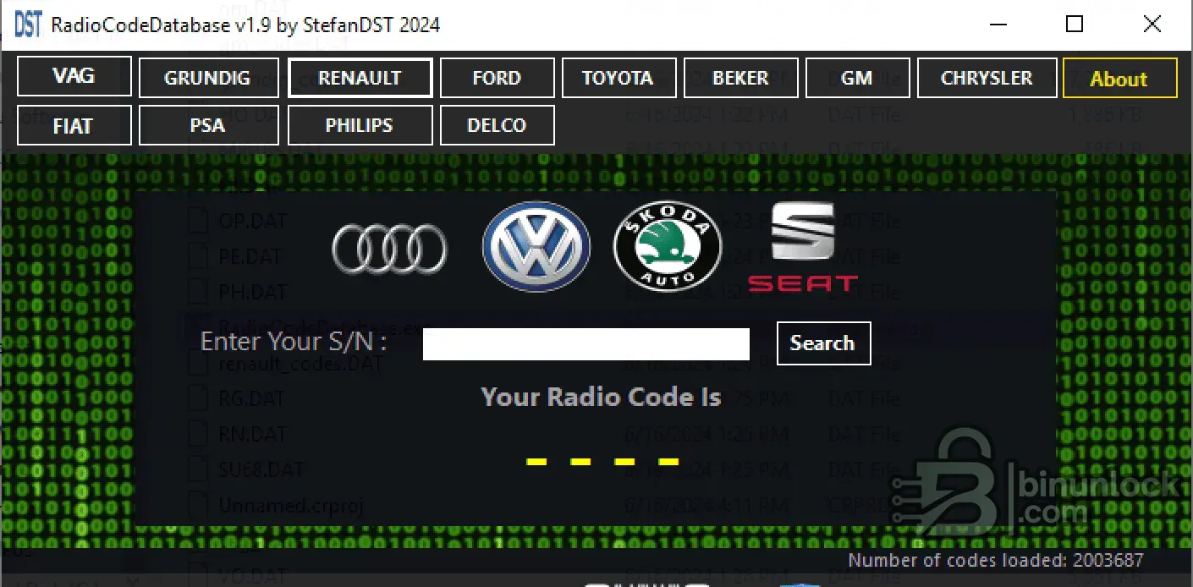Click the Volkswagen logo

point(536,246)
